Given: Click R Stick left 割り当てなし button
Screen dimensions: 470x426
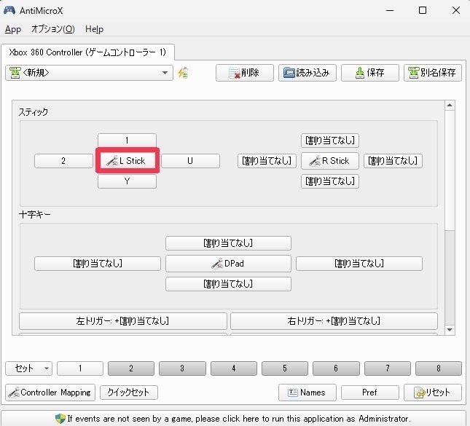Looking at the screenshot, I should click(x=267, y=161).
